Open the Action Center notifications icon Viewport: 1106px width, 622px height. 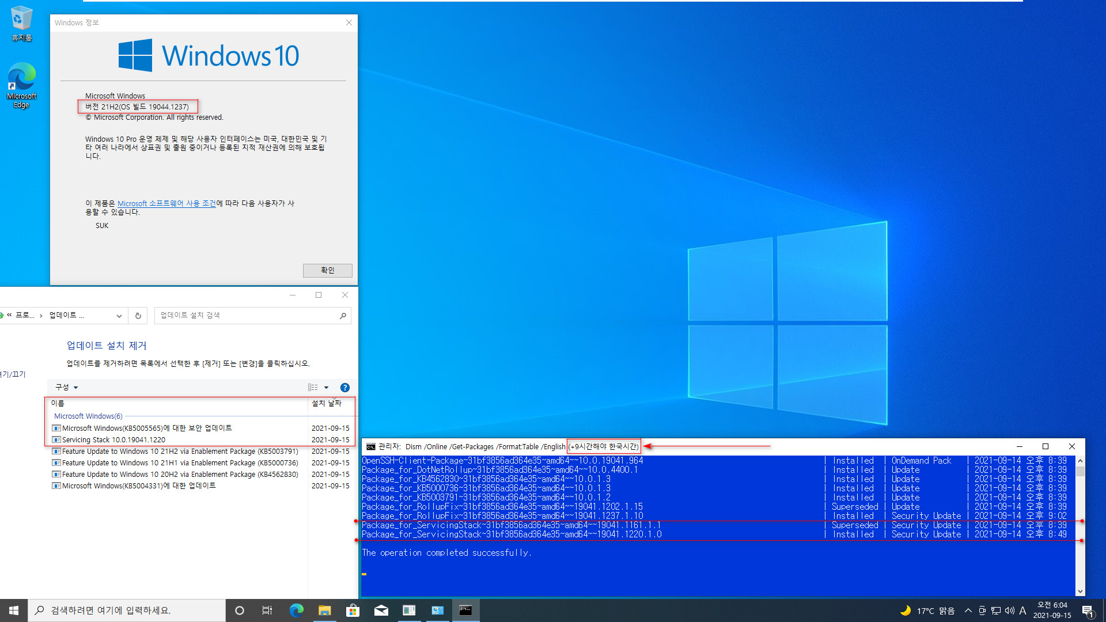pyautogui.click(x=1088, y=610)
